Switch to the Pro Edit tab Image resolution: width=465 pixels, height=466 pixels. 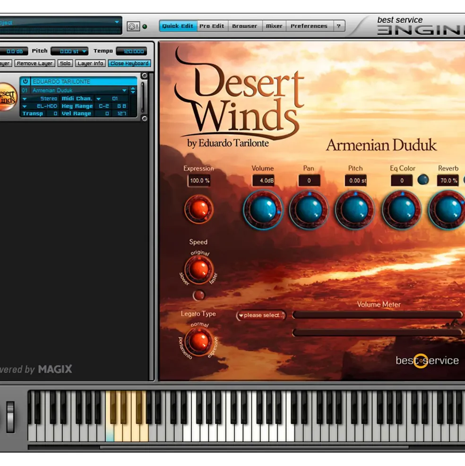pos(212,26)
